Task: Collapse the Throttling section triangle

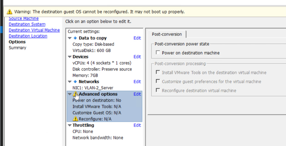Action: click(70, 125)
